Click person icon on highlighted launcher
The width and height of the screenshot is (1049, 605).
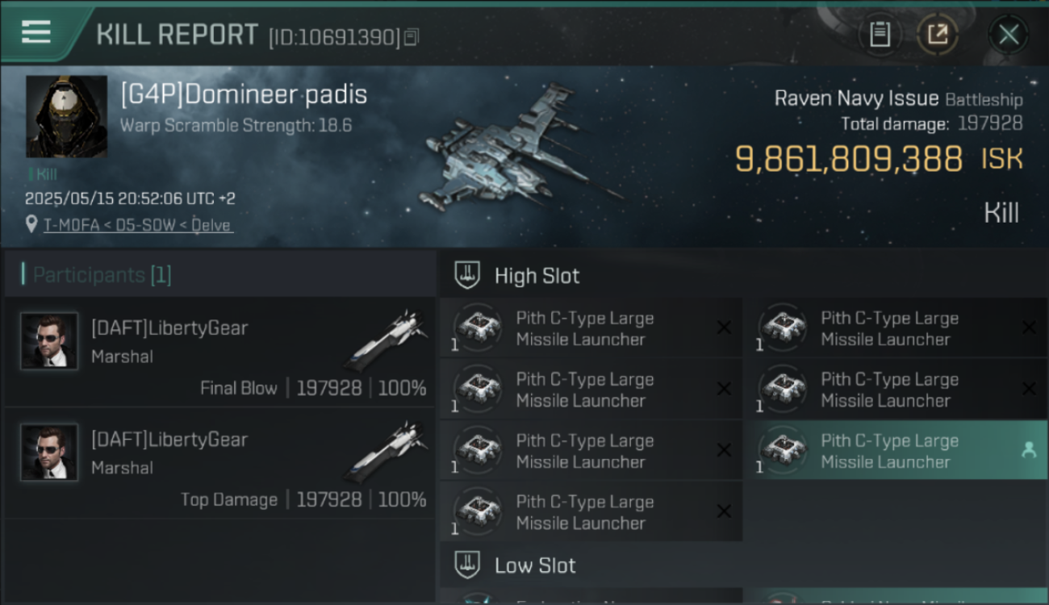1029,450
